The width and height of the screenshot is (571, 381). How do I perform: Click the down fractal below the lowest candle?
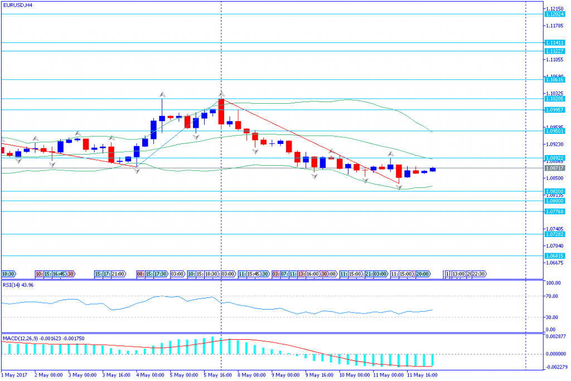[399, 187]
